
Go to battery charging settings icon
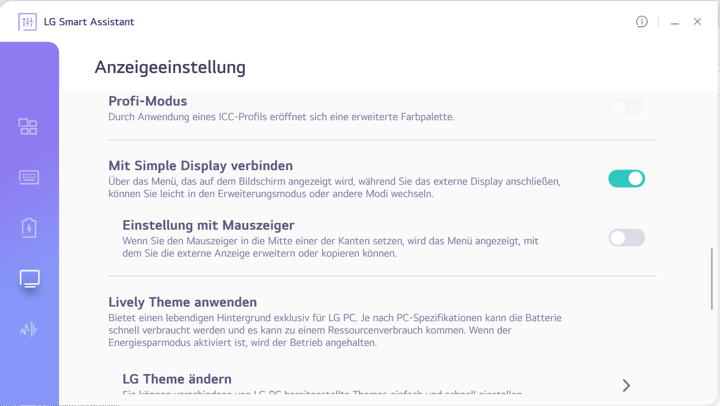click(29, 228)
